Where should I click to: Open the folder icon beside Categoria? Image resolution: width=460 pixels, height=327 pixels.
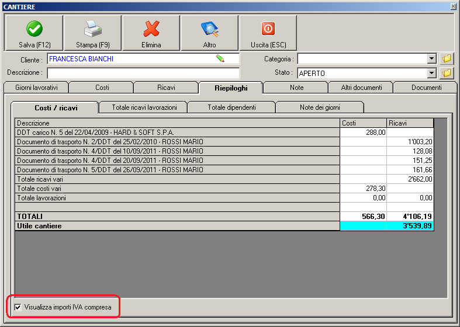447,58
